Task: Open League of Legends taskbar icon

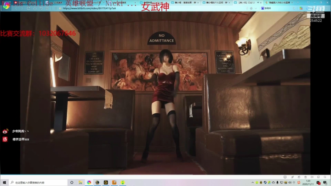Action: (x=97, y=182)
